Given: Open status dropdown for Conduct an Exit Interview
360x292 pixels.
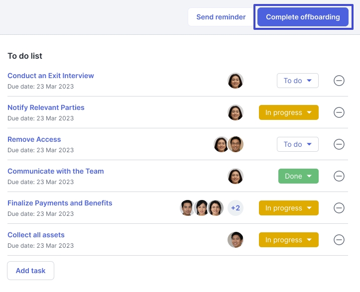Looking at the screenshot, I should pos(298,81).
